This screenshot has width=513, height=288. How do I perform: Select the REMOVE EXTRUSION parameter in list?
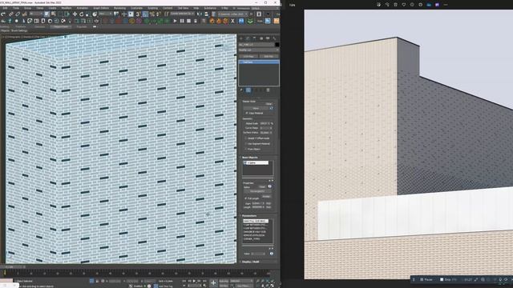click(254, 235)
